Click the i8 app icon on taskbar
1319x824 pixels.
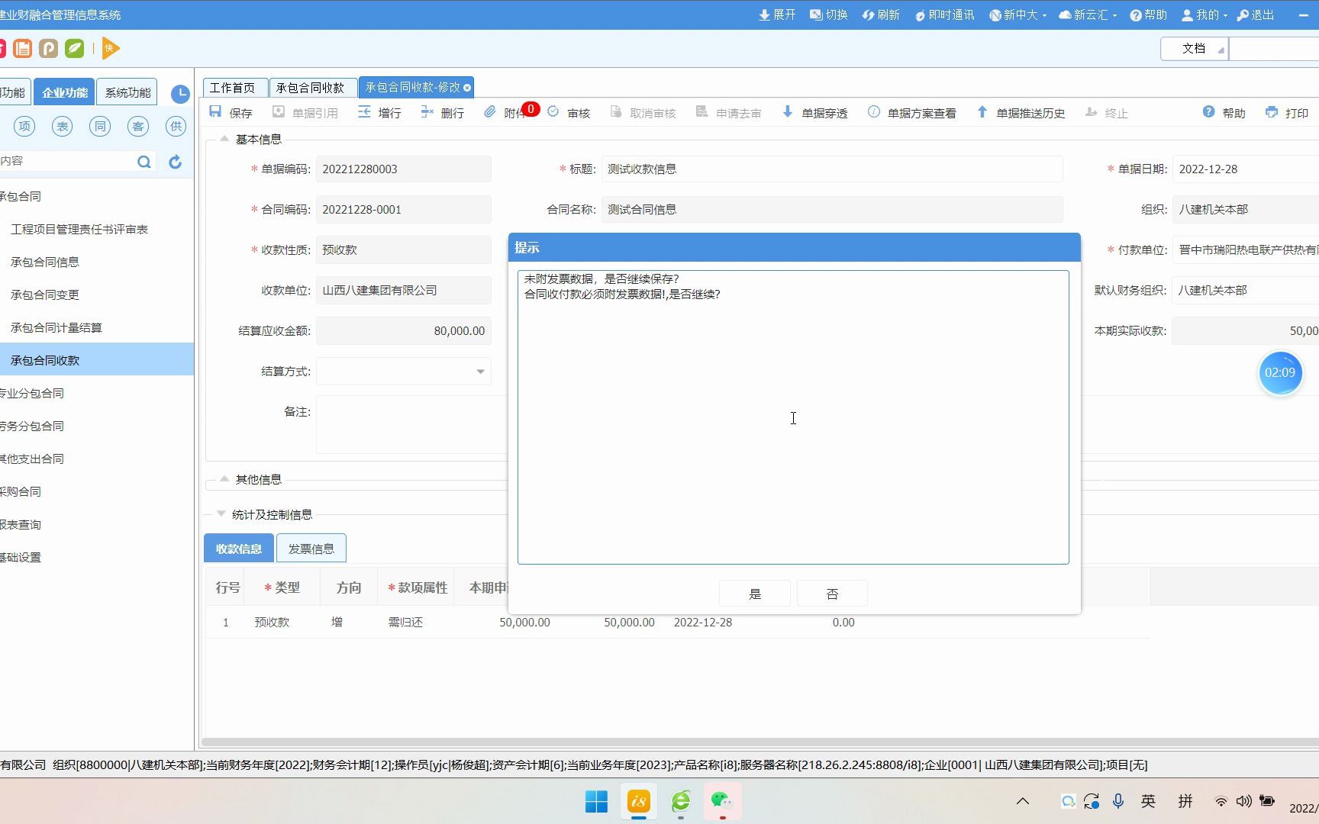tap(639, 801)
